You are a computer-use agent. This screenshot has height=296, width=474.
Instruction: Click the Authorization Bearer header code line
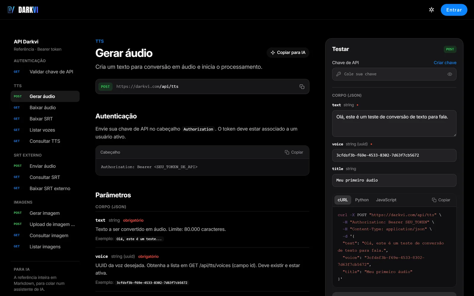pyautogui.click(x=149, y=167)
